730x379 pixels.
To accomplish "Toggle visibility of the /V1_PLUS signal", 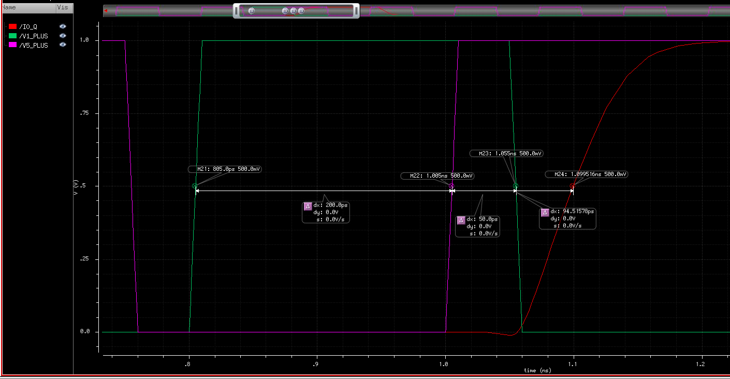I will pos(63,36).
